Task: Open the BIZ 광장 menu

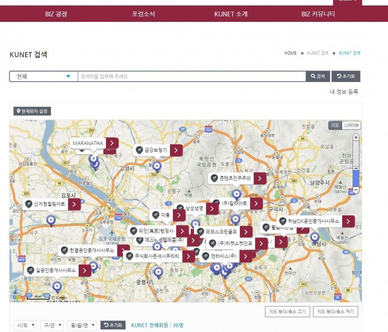Action: pyautogui.click(x=56, y=14)
